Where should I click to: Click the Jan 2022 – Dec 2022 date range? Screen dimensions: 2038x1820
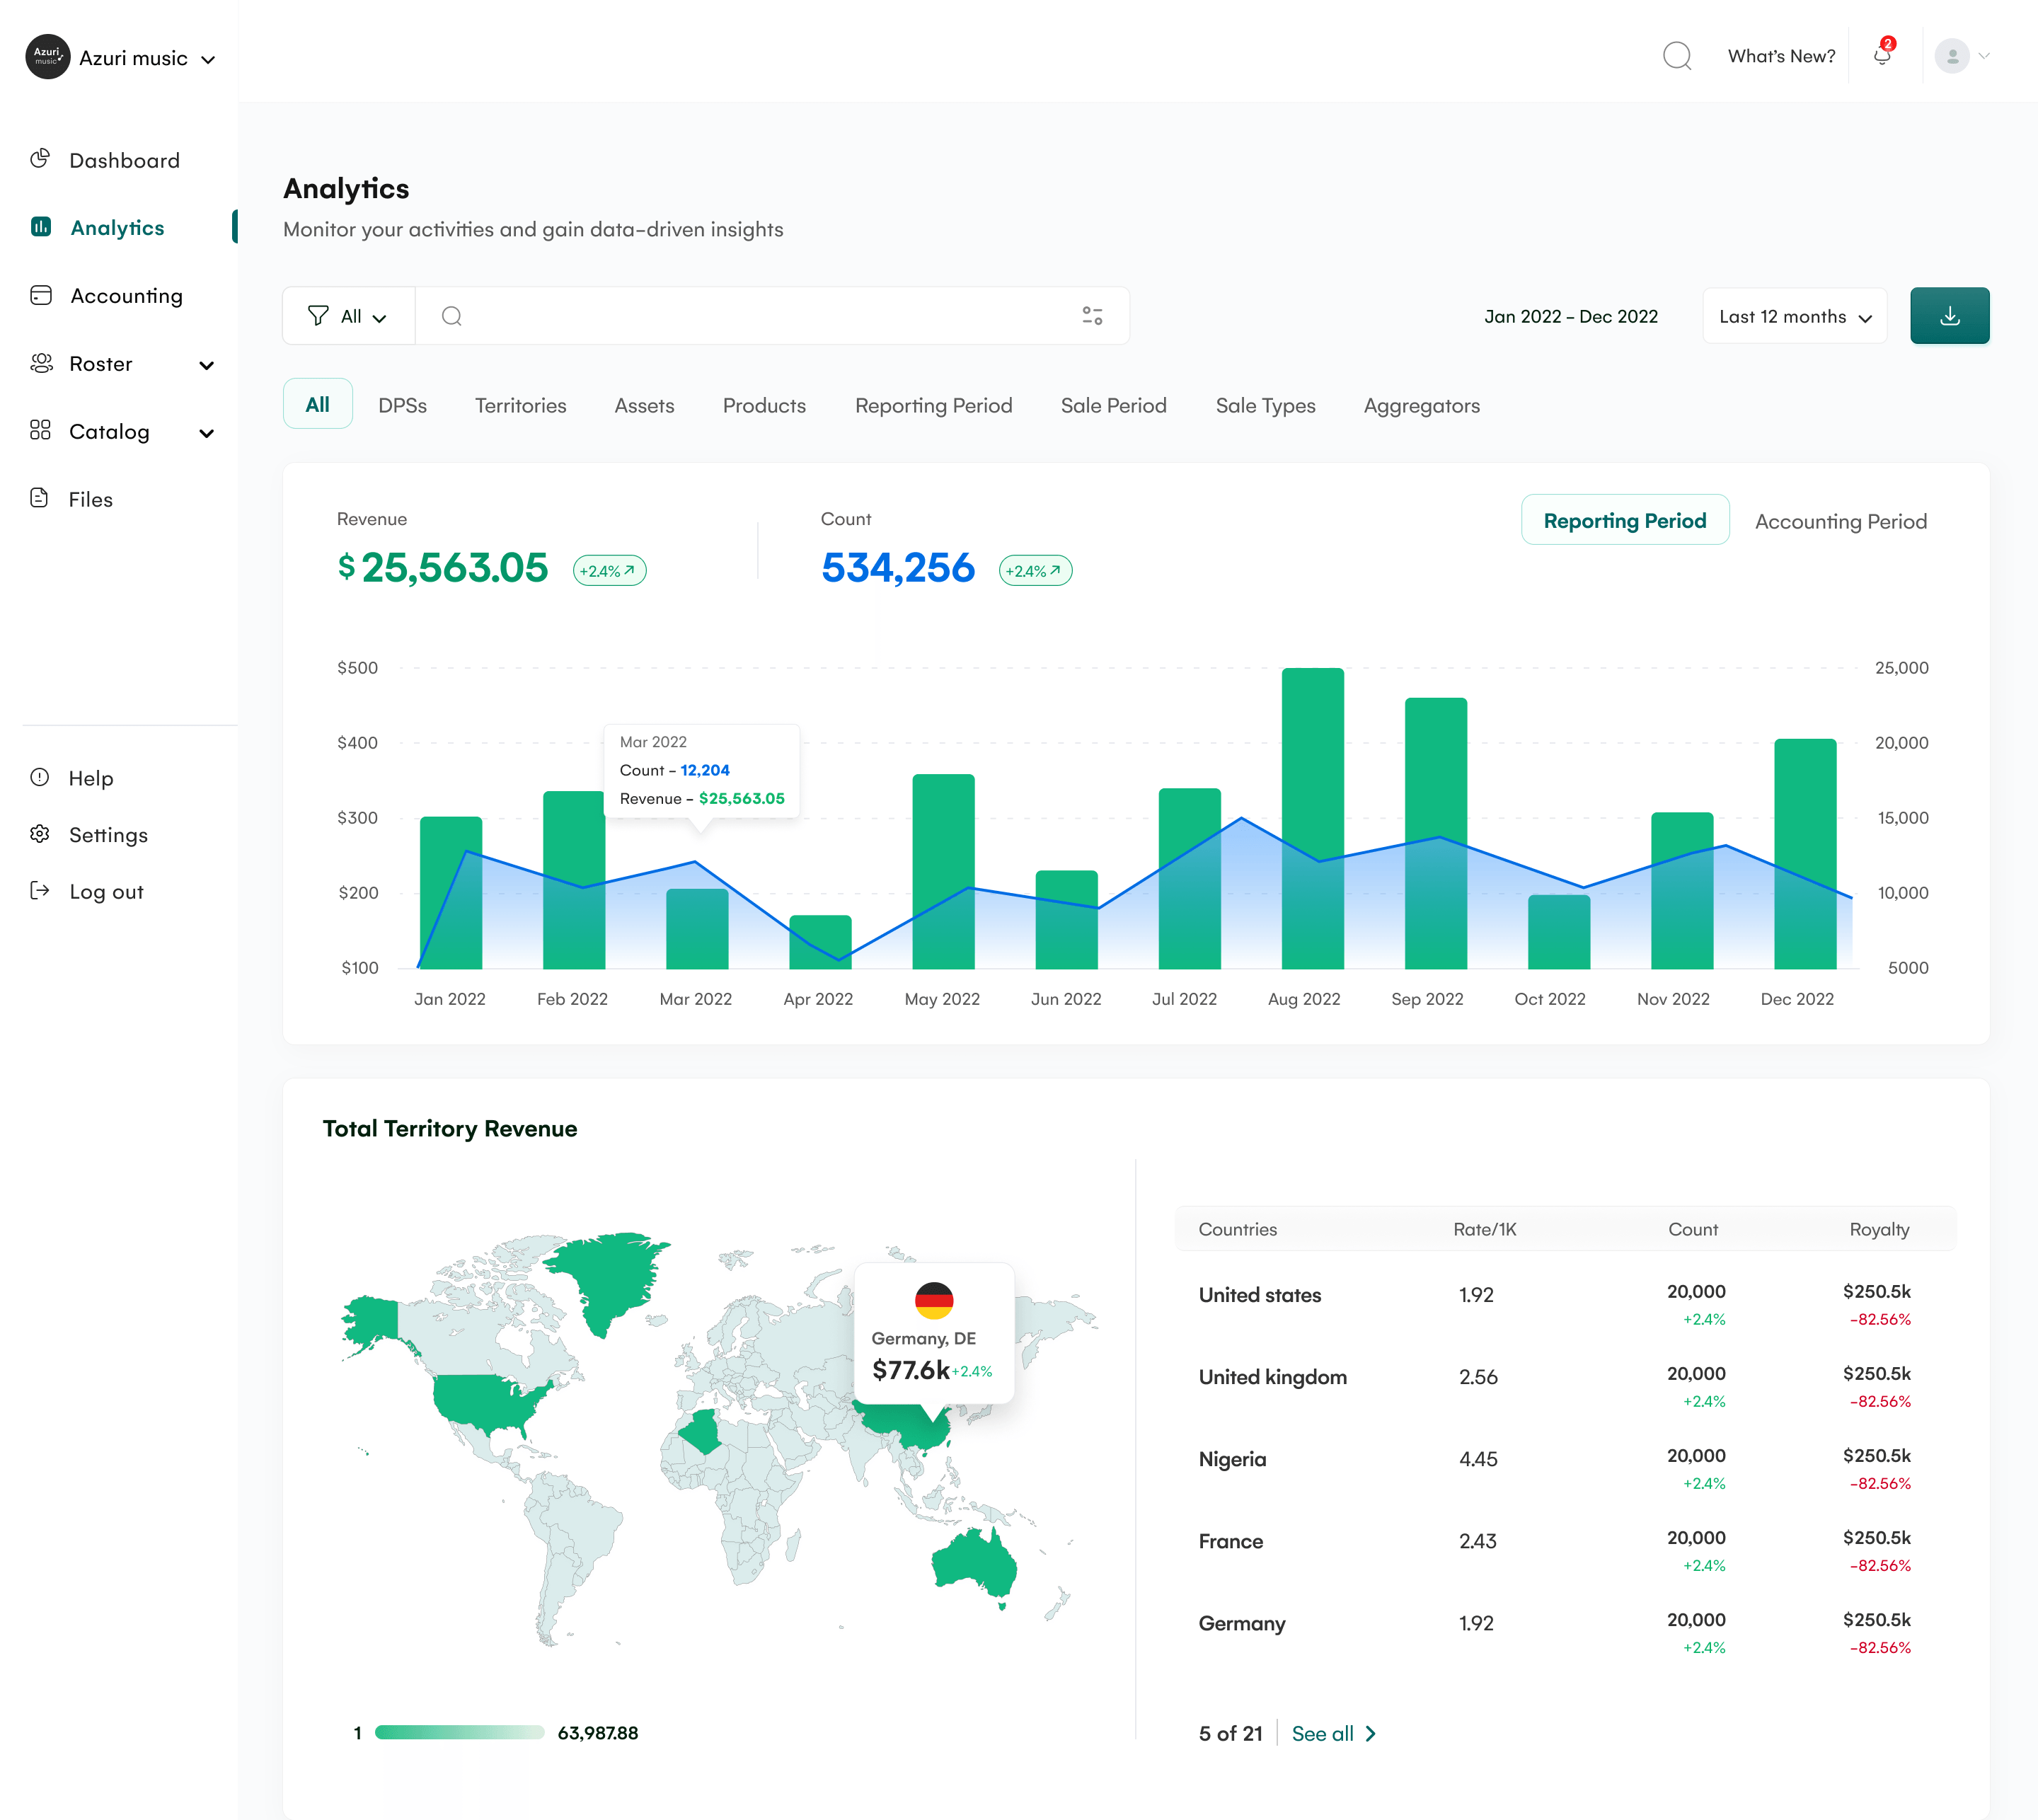tap(1570, 316)
